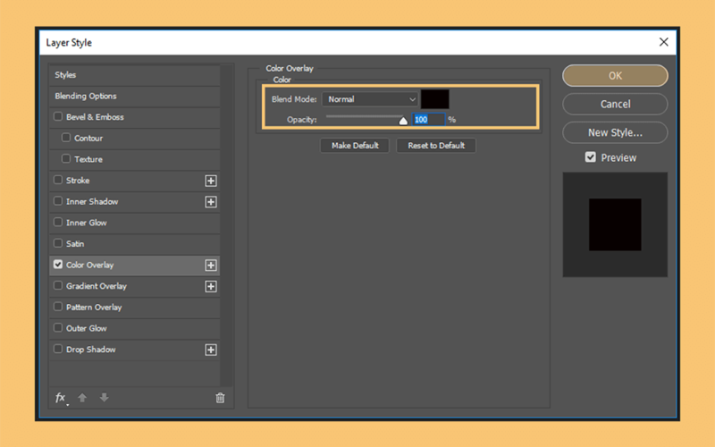
Task: Add another Drop Shadow via plus icon
Action: click(x=211, y=350)
